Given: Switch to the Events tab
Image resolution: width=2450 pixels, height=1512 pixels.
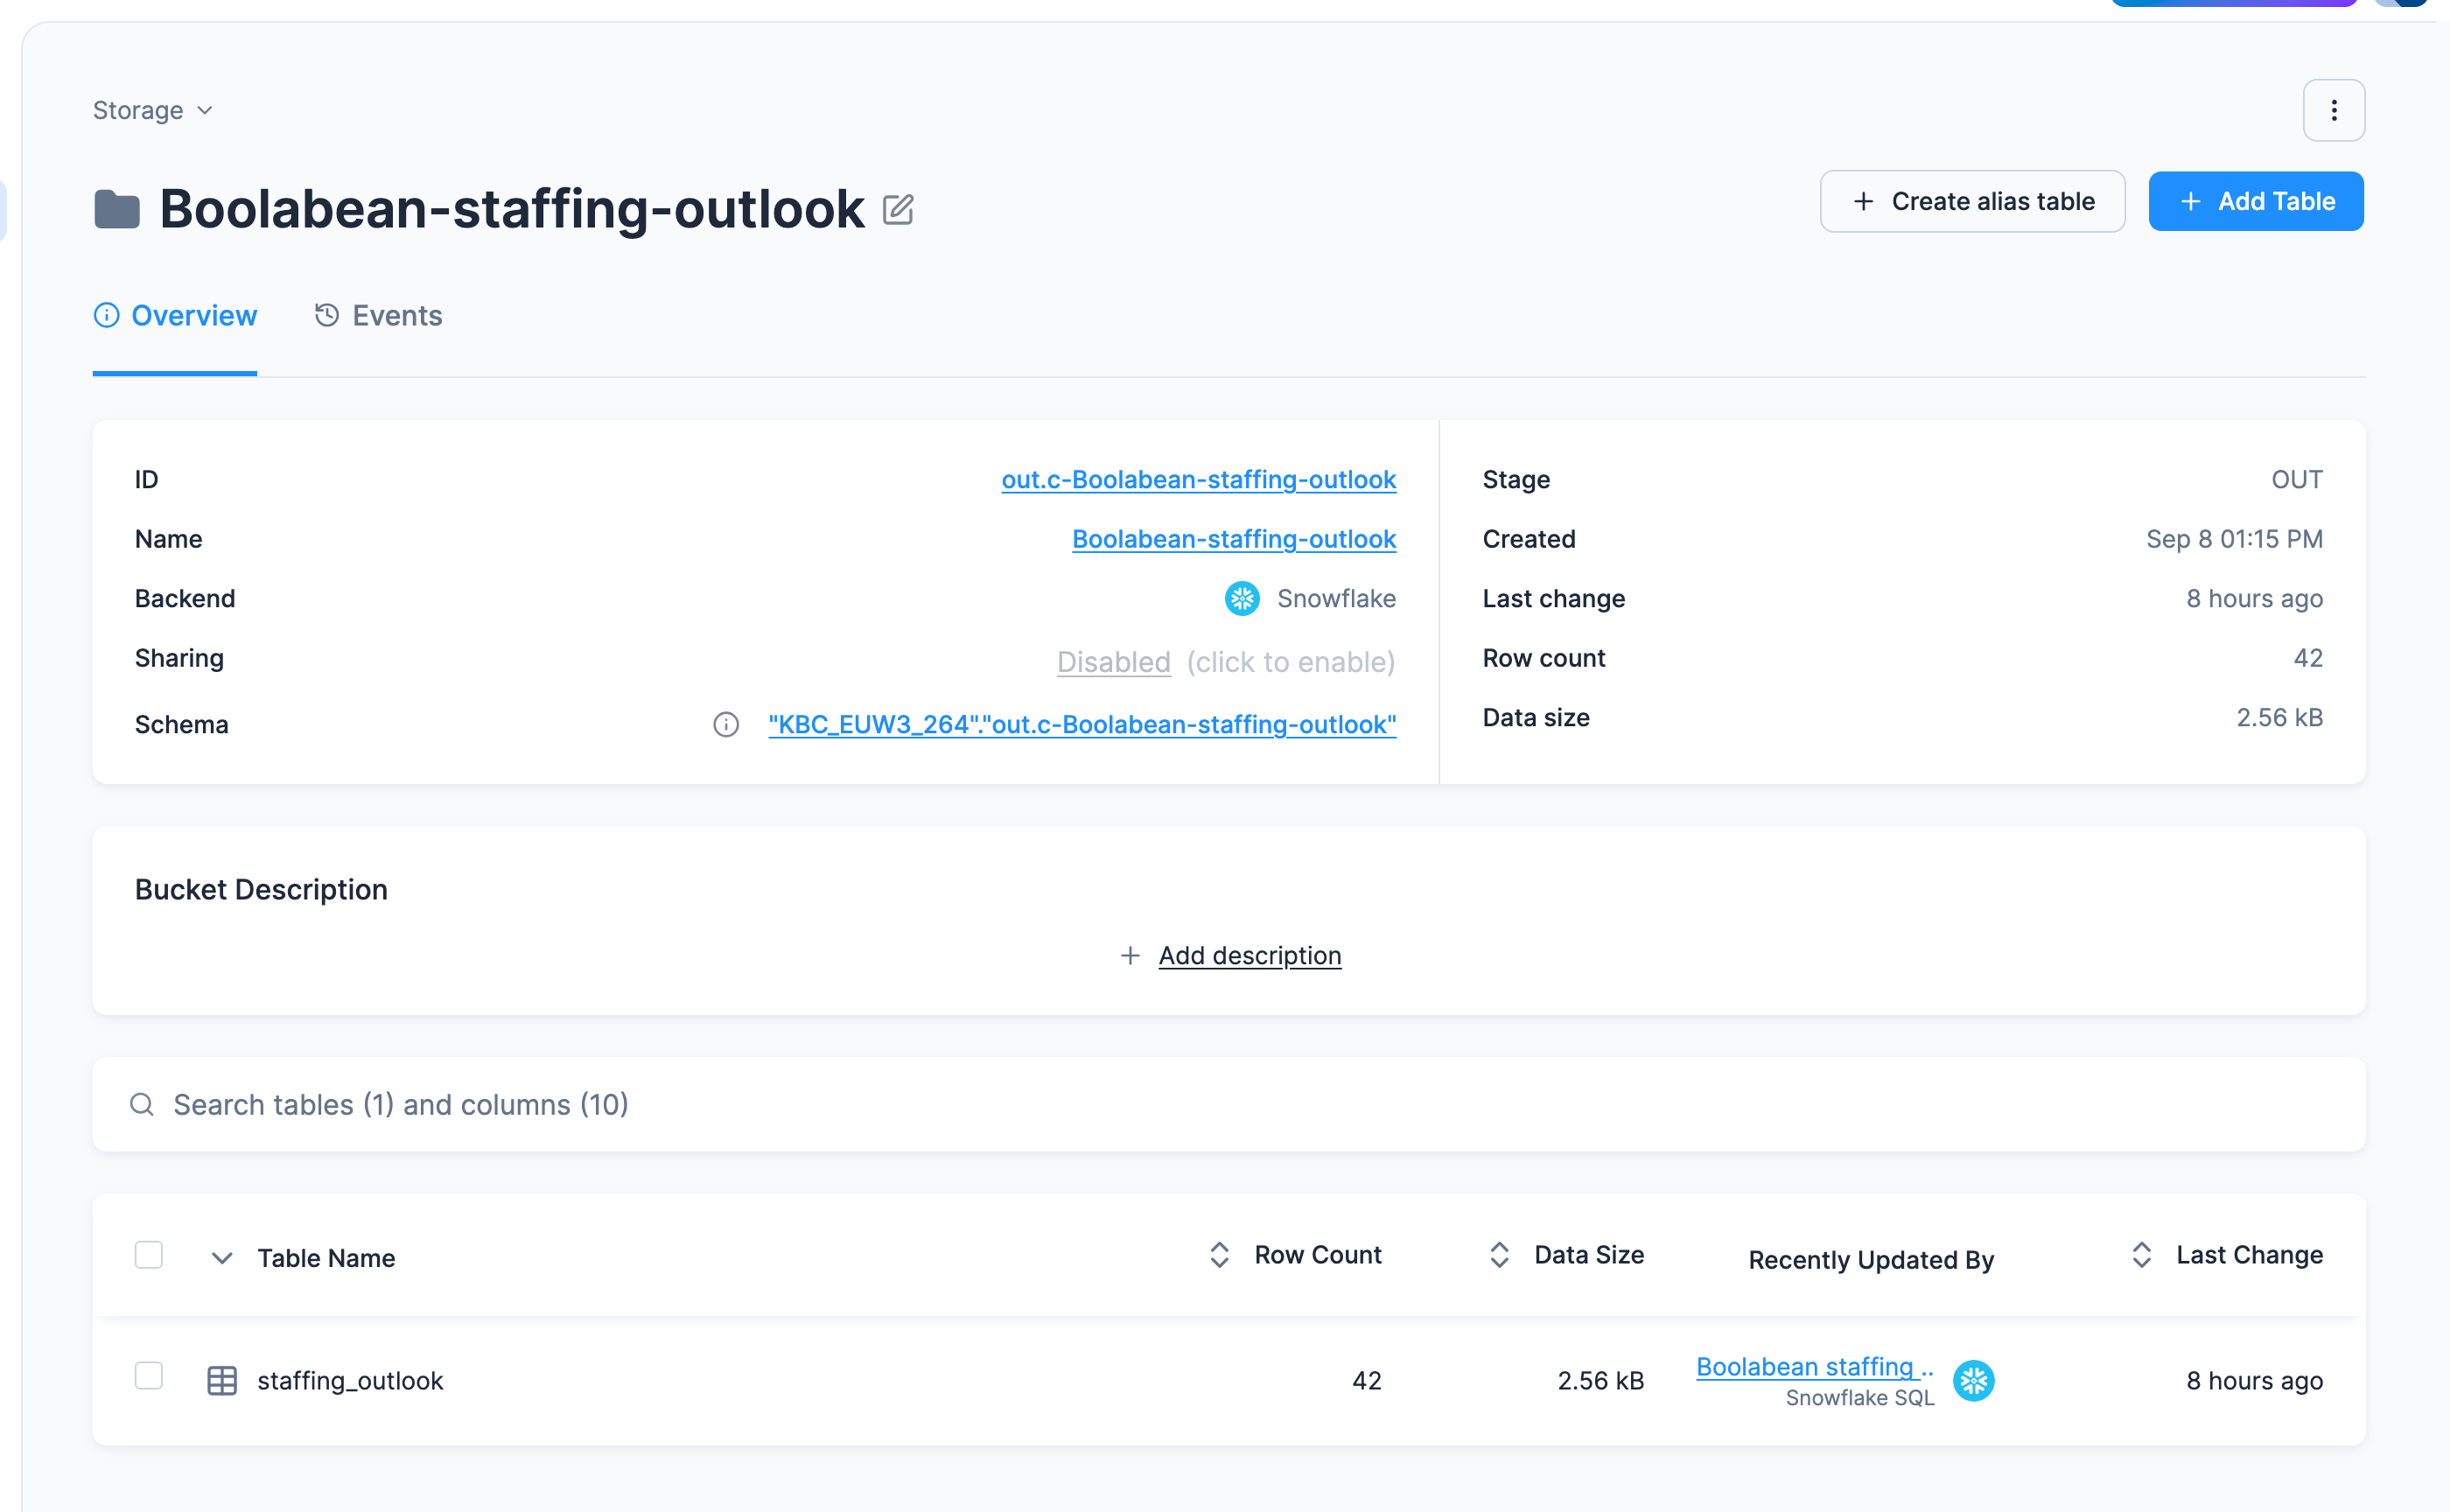Looking at the screenshot, I should click(x=378, y=315).
